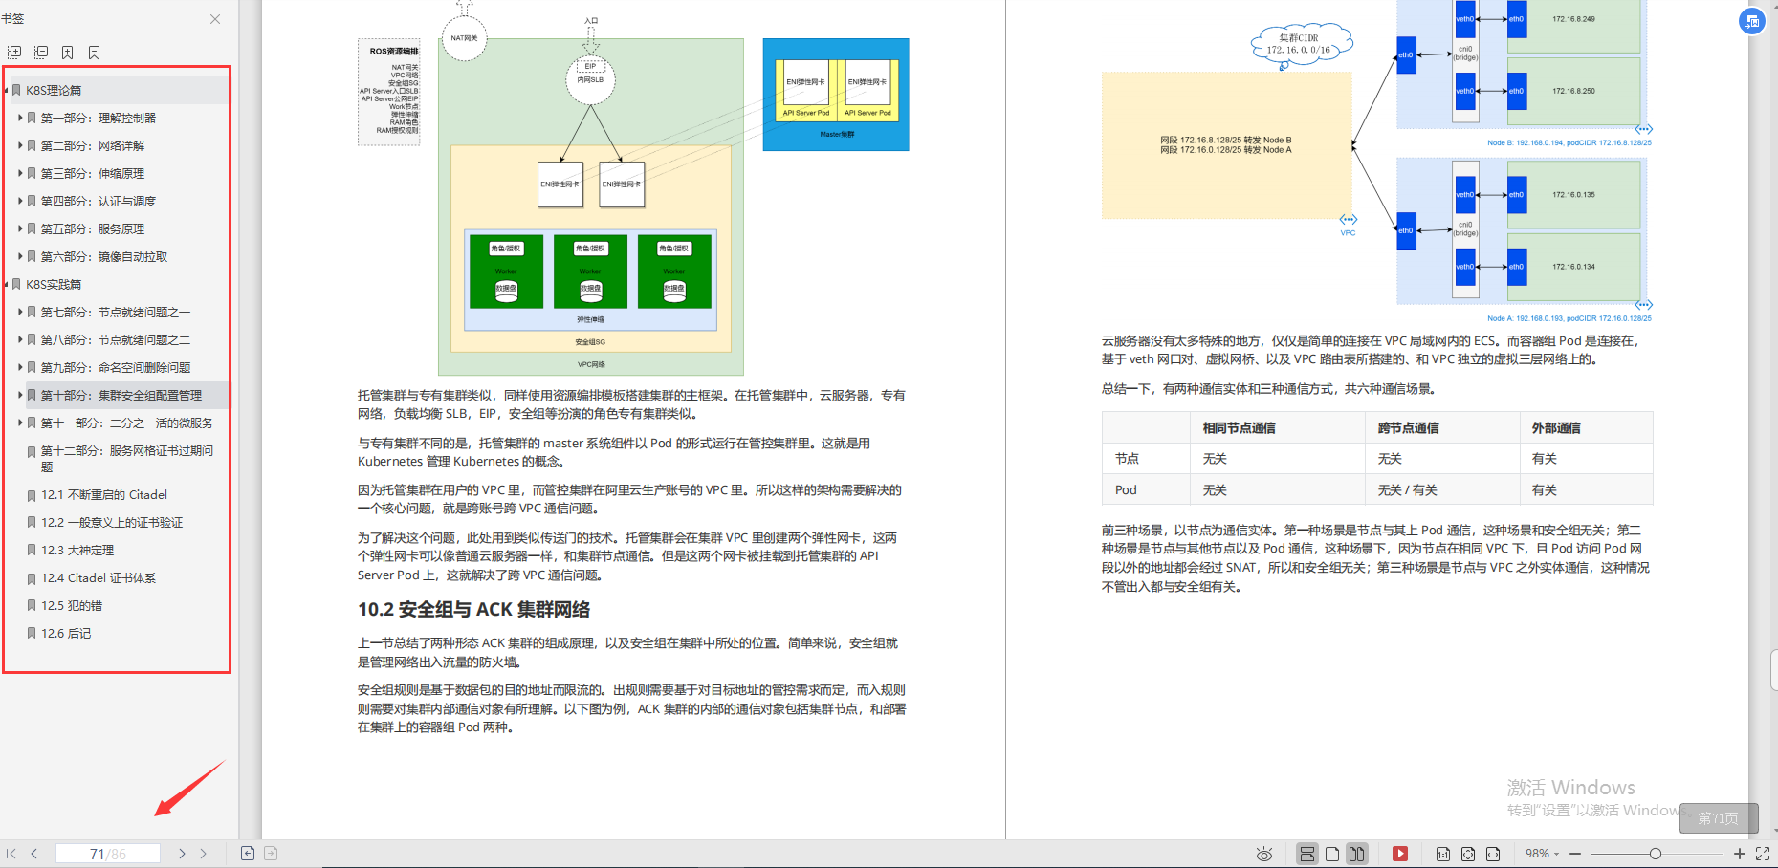1778x868 pixels.
Task: Click table header 外部通信
Action: coord(1556,428)
